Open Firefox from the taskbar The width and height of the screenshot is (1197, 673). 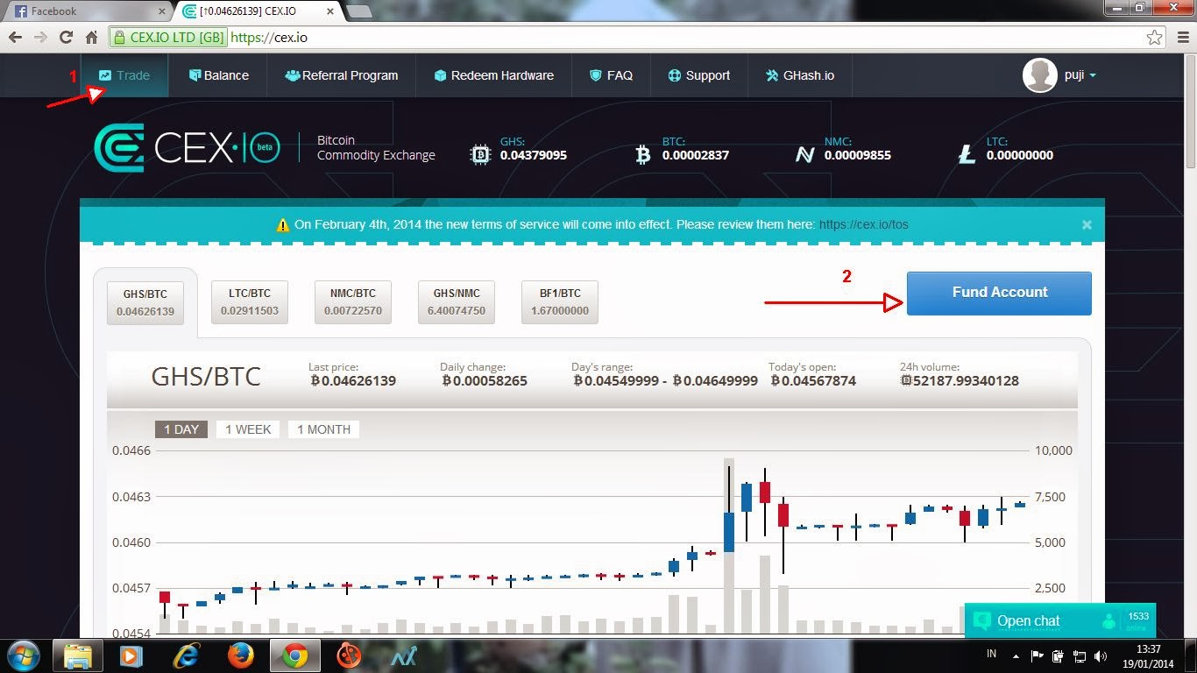(240, 655)
